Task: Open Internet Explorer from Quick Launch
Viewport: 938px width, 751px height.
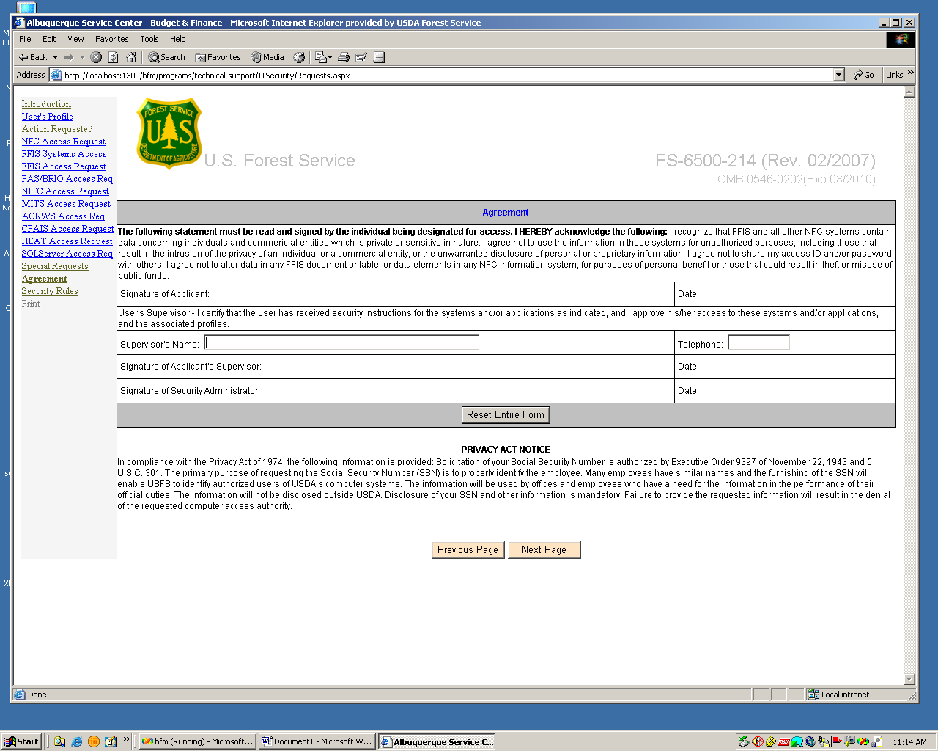Action: pyautogui.click(x=77, y=741)
